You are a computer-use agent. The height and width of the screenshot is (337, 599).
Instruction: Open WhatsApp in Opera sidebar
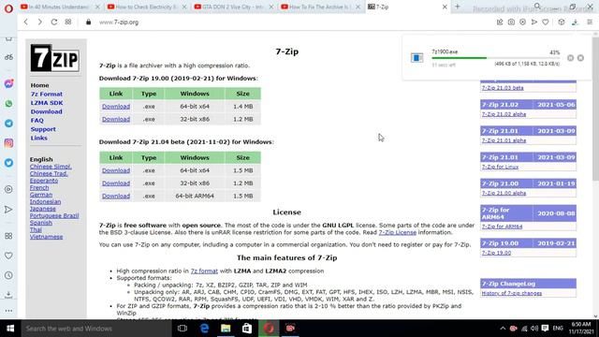click(8, 104)
